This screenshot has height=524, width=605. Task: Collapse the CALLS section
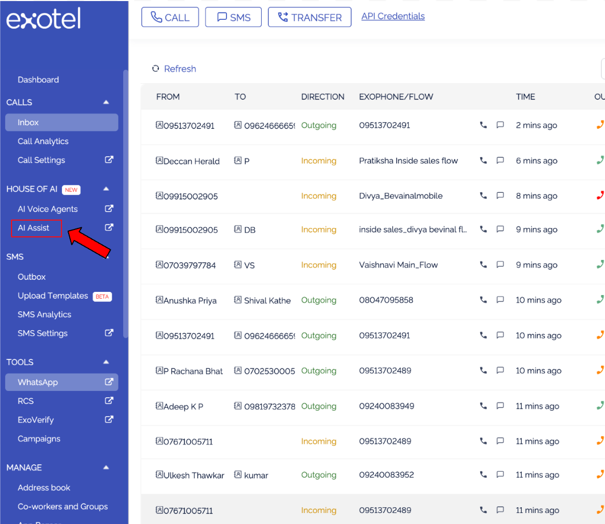[106, 102]
